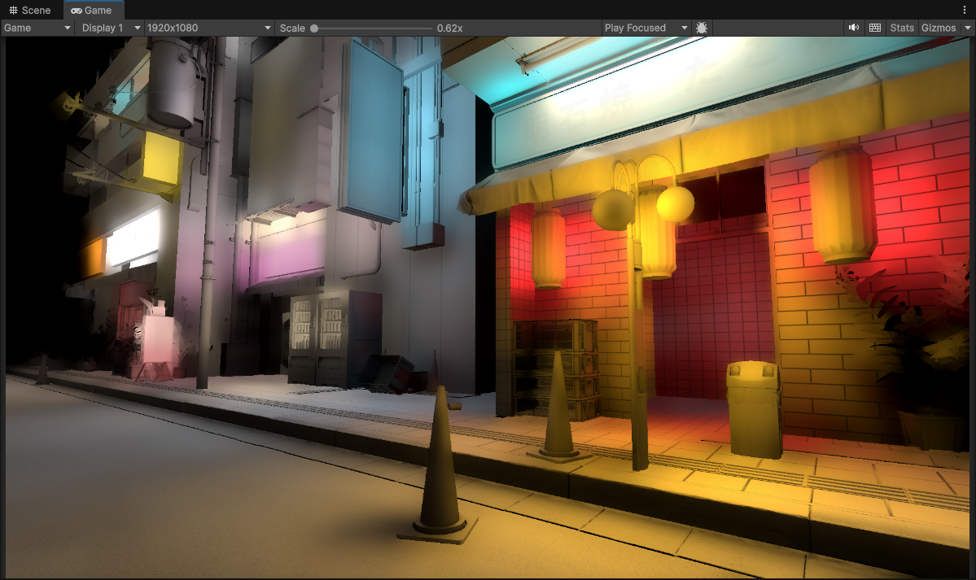Open the Display 1 dropdown

click(110, 28)
